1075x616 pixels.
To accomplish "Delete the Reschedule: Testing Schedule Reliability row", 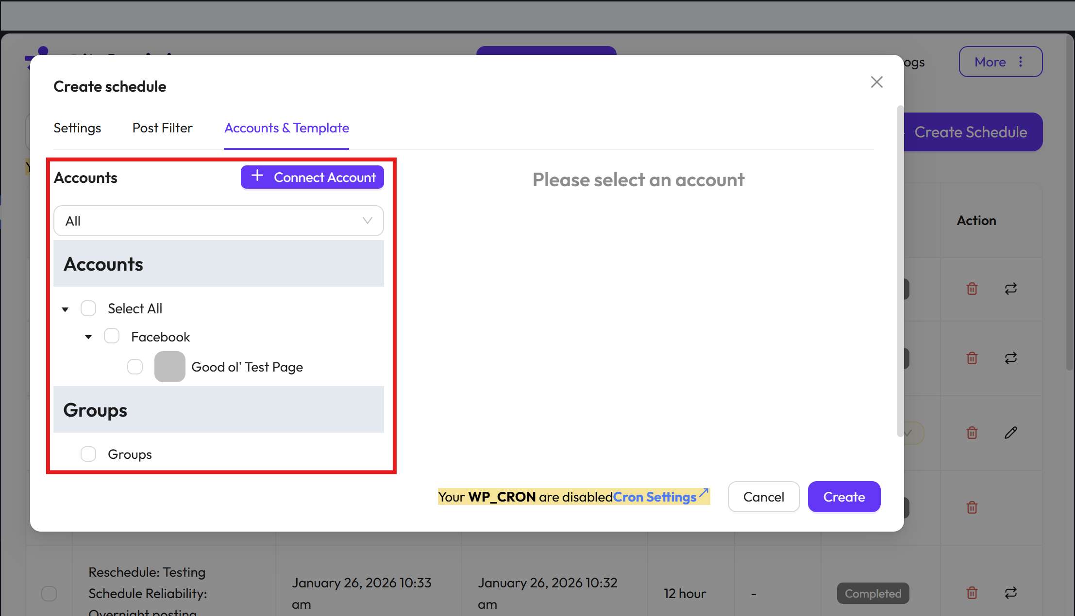I will tap(972, 593).
